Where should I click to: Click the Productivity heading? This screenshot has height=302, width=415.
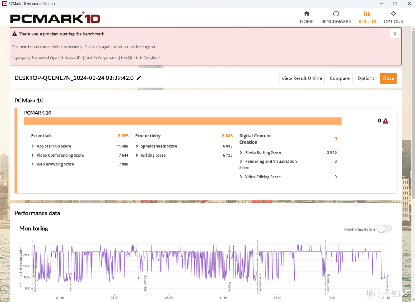pyautogui.click(x=148, y=136)
